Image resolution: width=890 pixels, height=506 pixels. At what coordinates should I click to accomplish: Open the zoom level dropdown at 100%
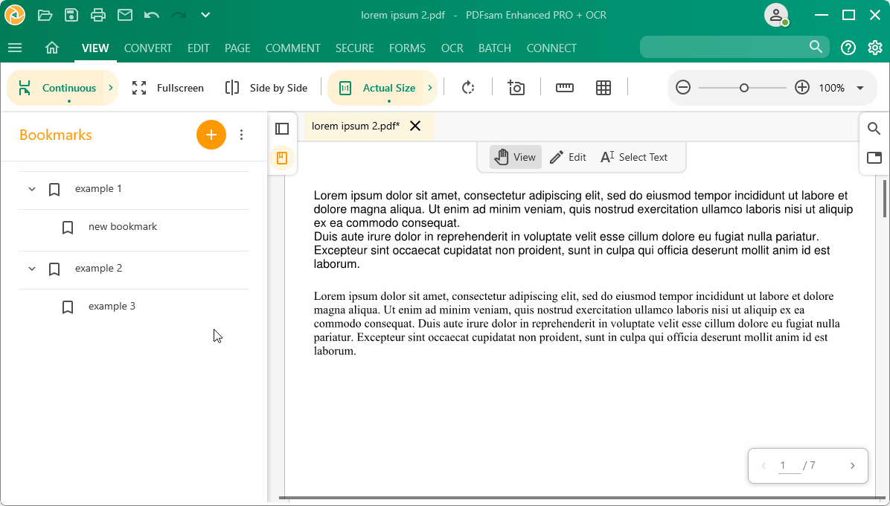[860, 87]
